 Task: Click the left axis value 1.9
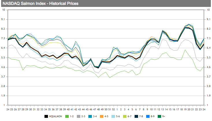pyautogui.click(x=3, y=96)
